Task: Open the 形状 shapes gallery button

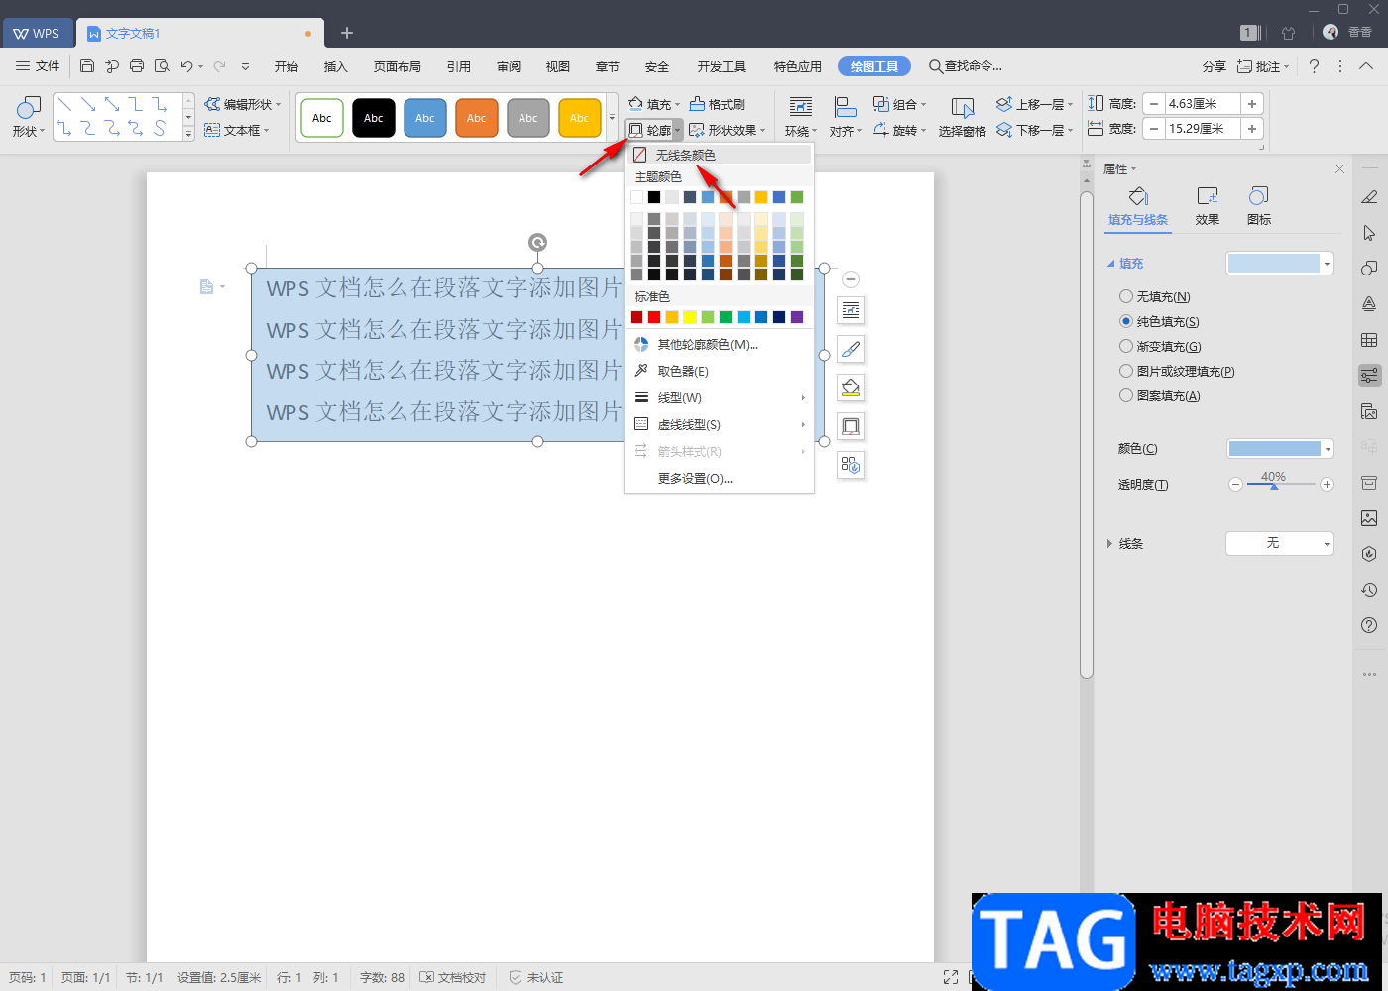Action: click(x=29, y=116)
